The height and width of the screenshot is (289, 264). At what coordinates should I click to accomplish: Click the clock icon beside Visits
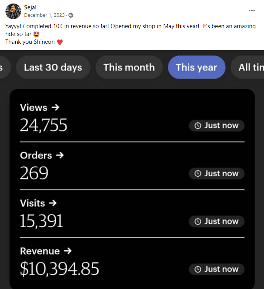tap(198, 221)
